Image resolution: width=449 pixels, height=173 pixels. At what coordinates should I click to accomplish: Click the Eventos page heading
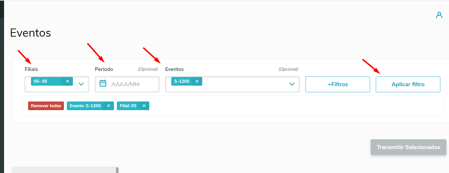pyautogui.click(x=30, y=33)
